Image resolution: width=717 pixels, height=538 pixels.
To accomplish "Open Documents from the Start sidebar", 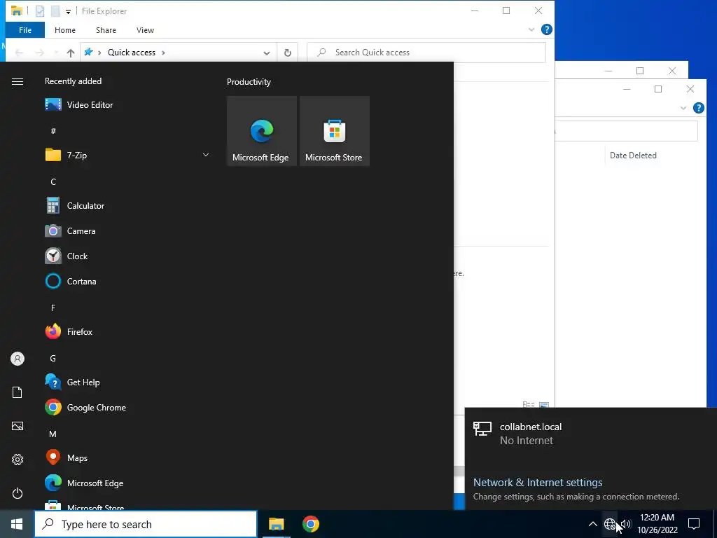I will point(18,392).
